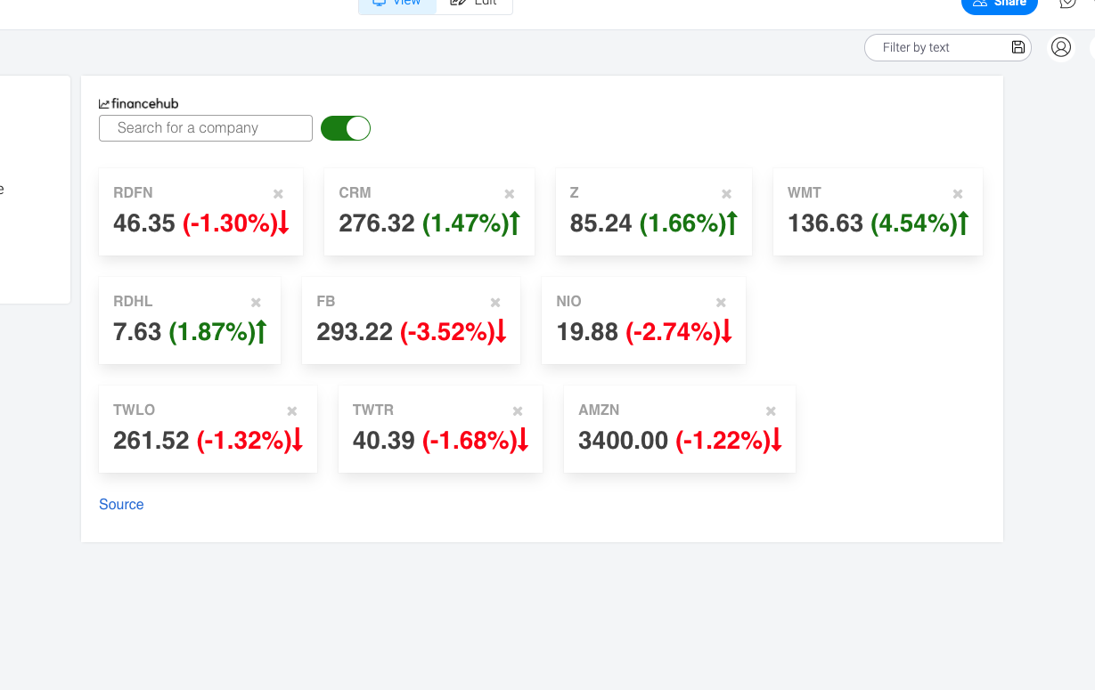The image size is (1095, 690).
Task: Click the RDFN ticker label
Action: (x=133, y=192)
